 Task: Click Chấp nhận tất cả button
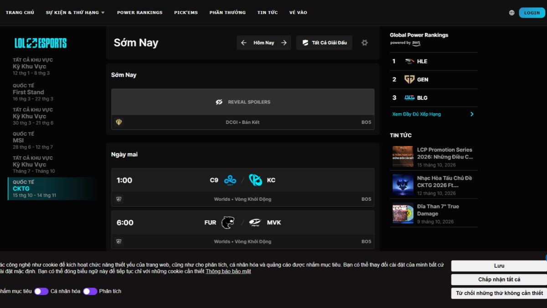pos(499,280)
